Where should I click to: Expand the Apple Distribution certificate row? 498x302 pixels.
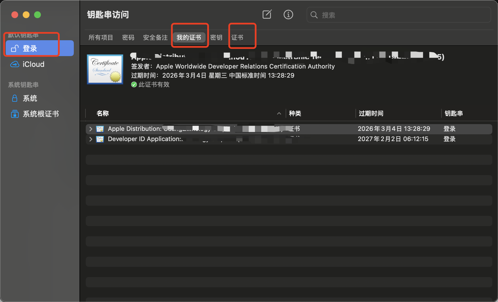coord(91,129)
